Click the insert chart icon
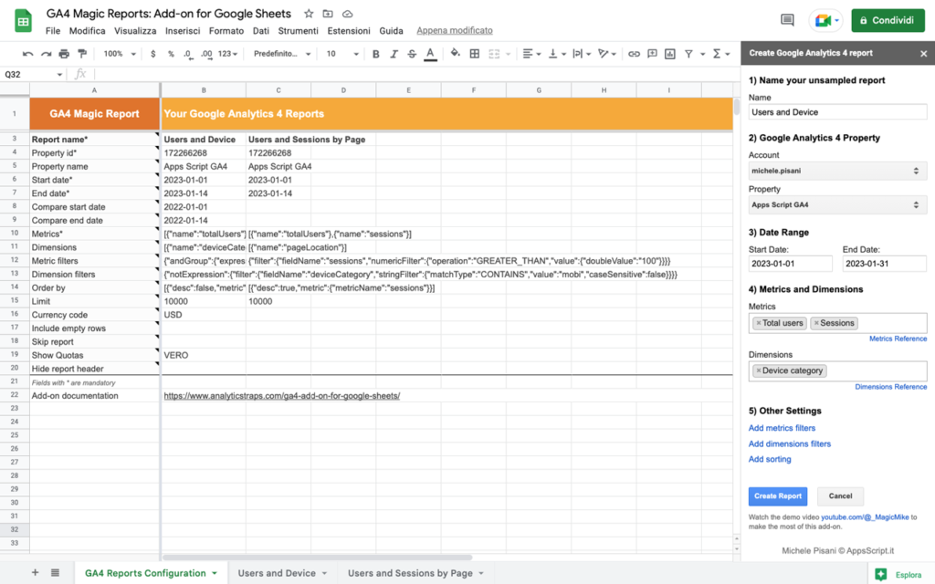This screenshot has width=935, height=584. pyautogui.click(x=670, y=54)
